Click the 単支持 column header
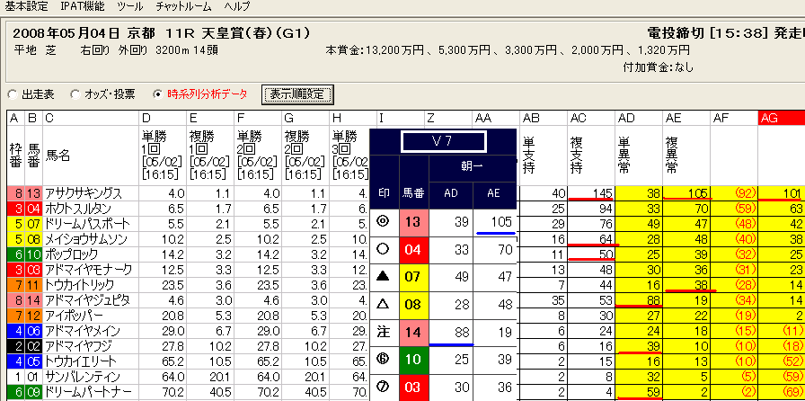The height and width of the screenshot is (401, 805). click(544, 156)
